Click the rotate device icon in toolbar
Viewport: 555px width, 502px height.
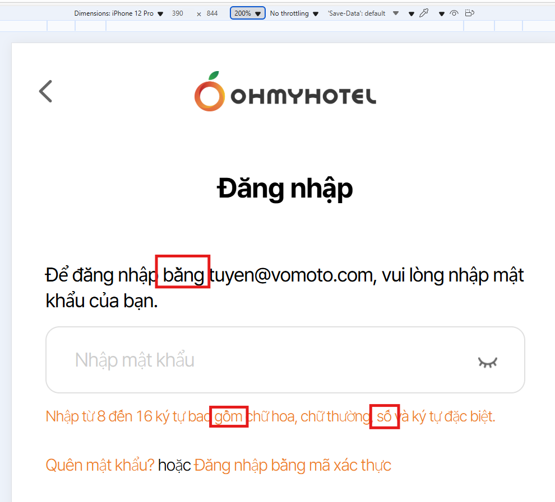pyautogui.click(x=469, y=13)
